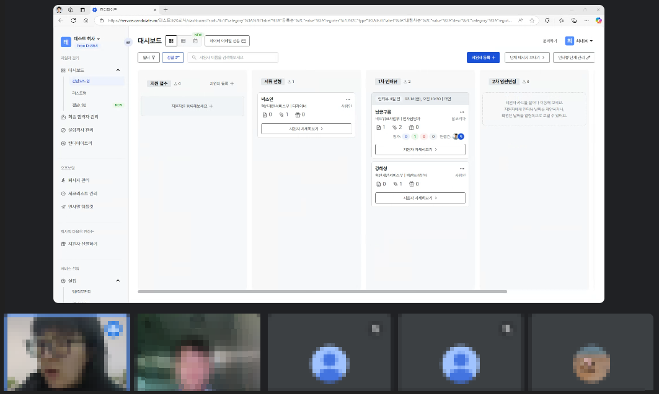Select 리스트형 sidebar item
This screenshot has height=394, width=659.
tap(79, 93)
